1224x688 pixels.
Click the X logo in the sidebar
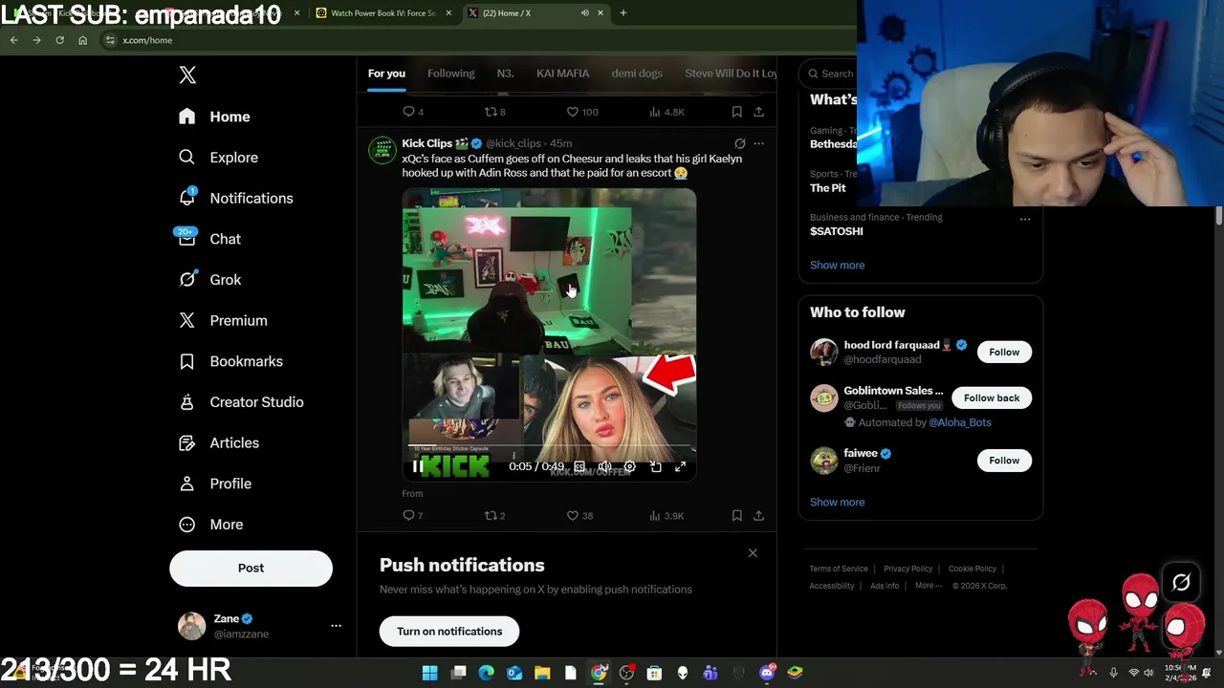coord(187,75)
